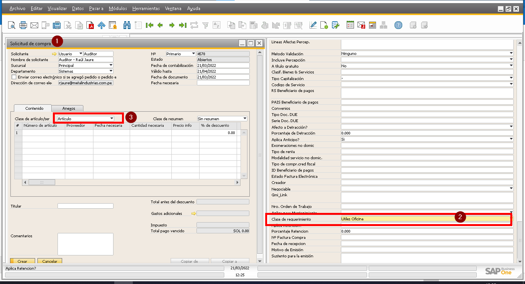Send document by email envelope icon
Viewport: 525px width, 284px height.
click(34, 25)
